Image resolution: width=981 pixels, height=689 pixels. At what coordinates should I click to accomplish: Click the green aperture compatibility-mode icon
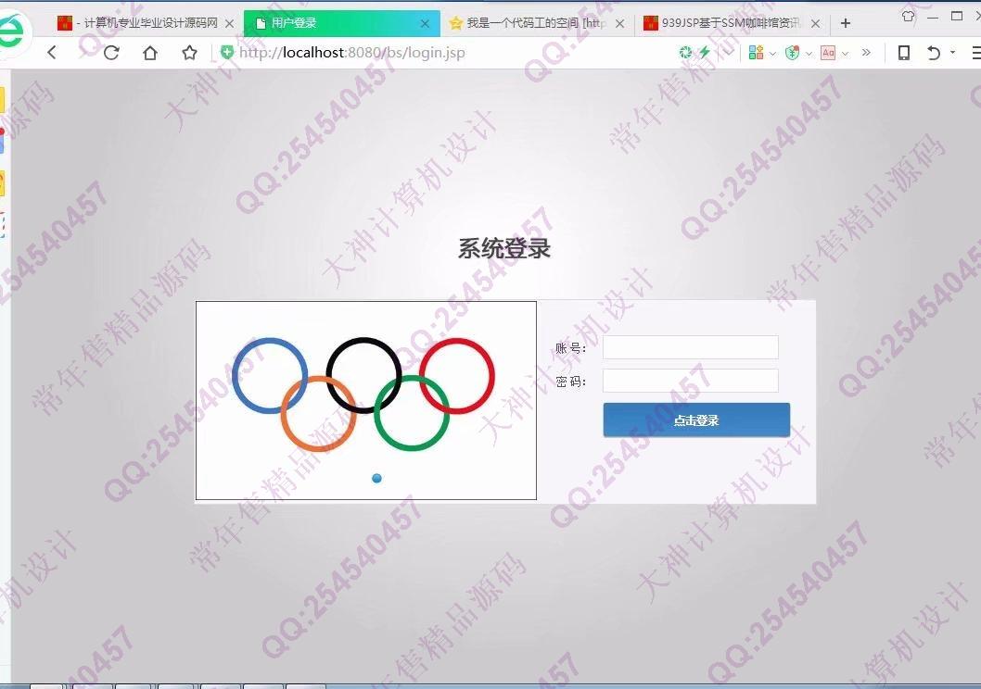686,53
